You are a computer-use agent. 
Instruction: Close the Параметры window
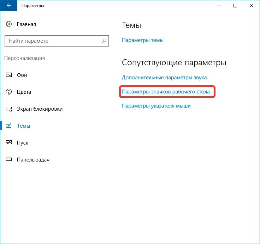(x=252, y=6)
